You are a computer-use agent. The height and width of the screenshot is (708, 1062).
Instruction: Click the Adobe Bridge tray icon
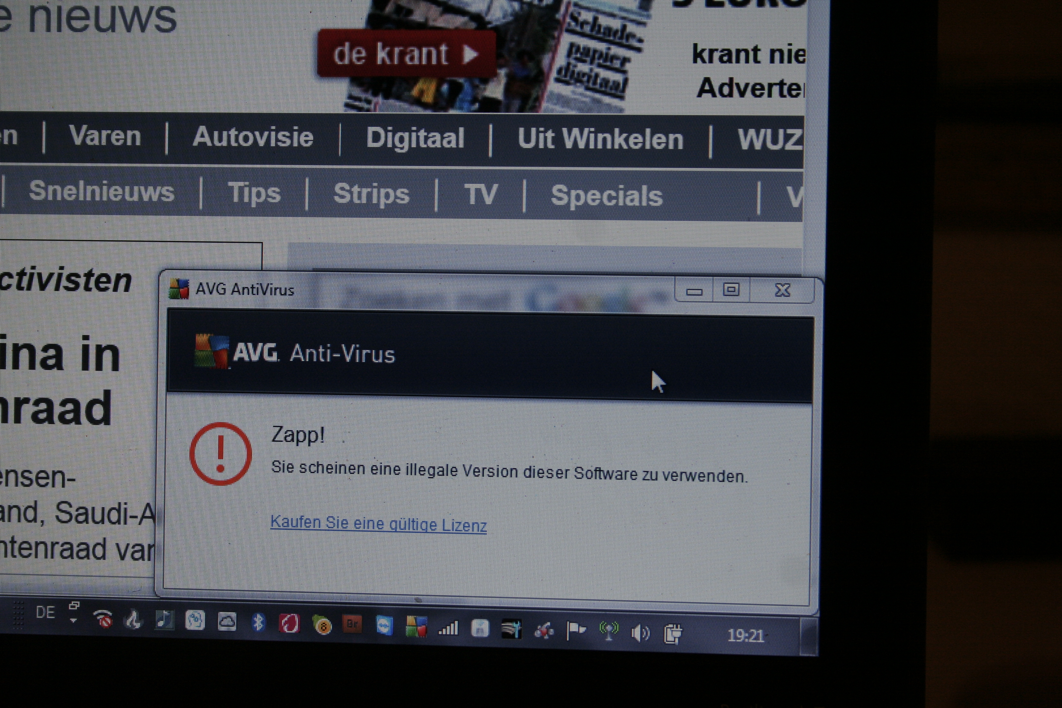pyautogui.click(x=352, y=624)
